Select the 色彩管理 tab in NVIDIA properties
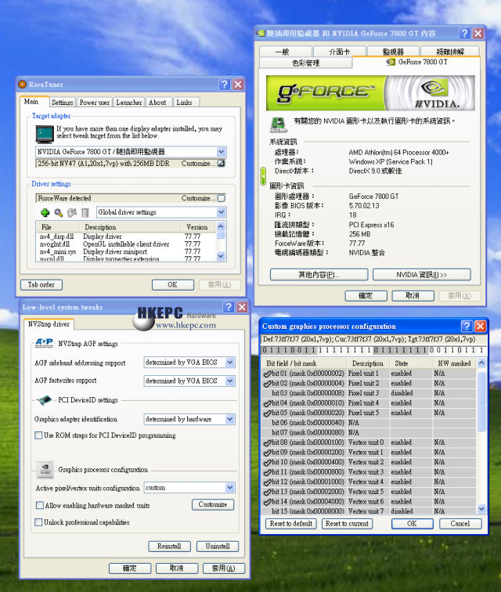The height and width of the screenshot is (592, 501). click(306, 63)
